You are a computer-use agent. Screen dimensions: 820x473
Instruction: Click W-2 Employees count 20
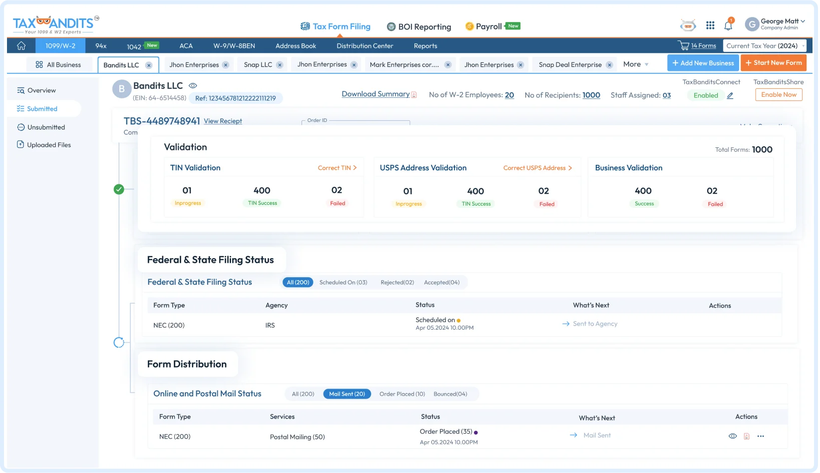[510, 95]
